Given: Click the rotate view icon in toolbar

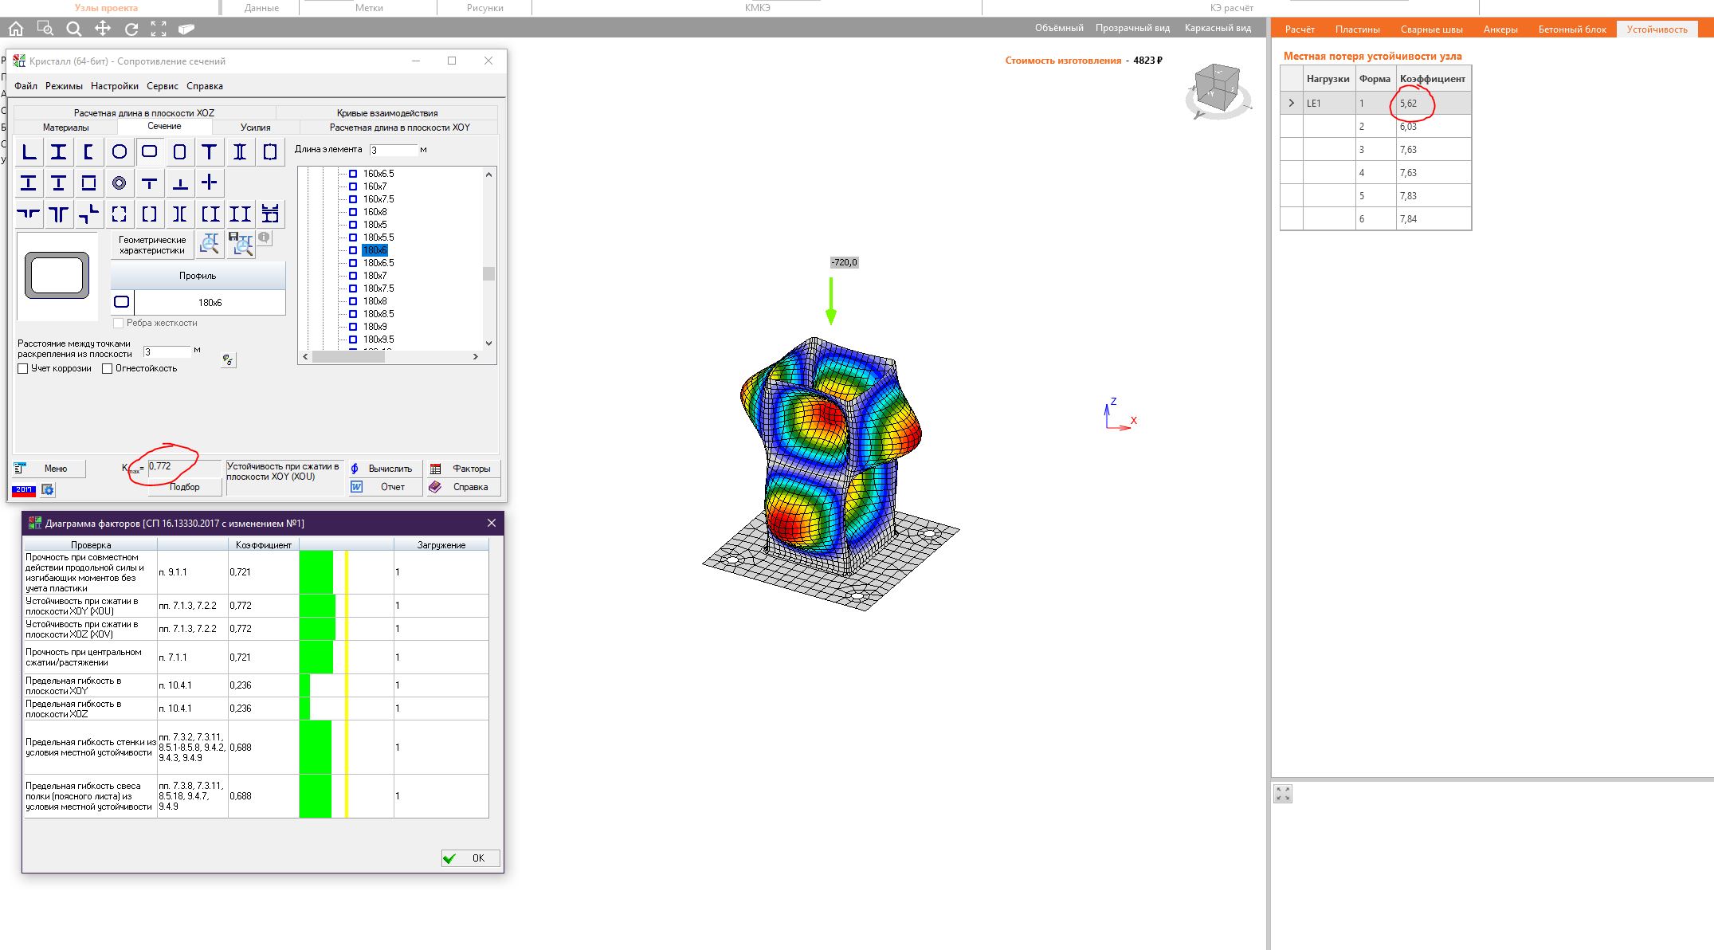Looking at the screenshot, I should click(x=131, y=29).
